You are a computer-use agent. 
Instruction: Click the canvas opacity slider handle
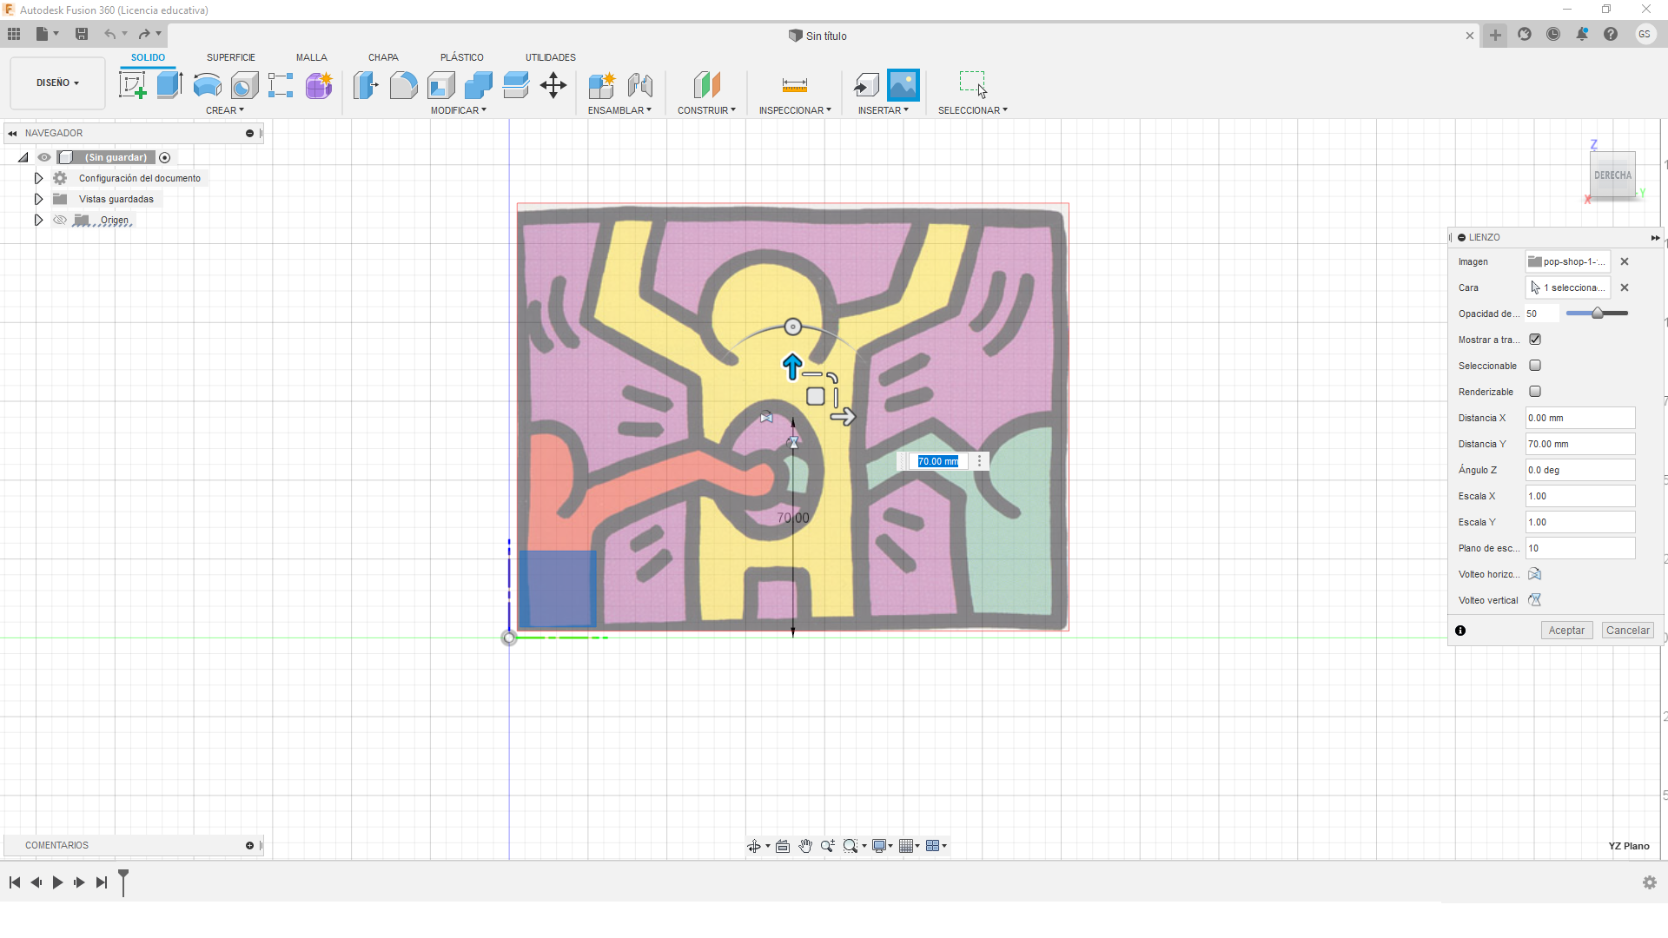click(x=1597, y=314)
